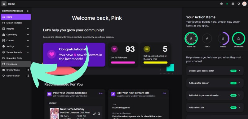Viewport: 248px width, 119px height.
Task: Click the pink heart icon by 93
Action: 114,49
